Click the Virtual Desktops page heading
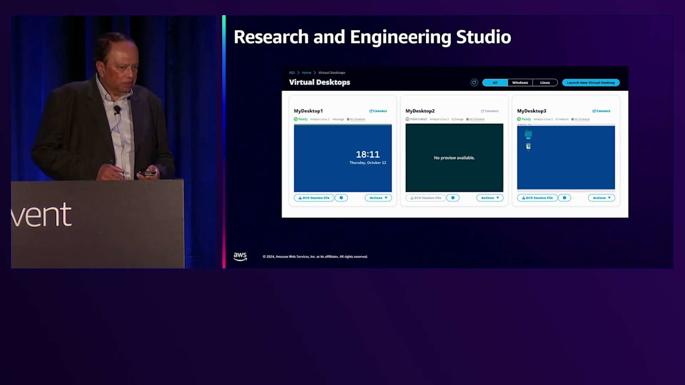Viewport: 685px width, 385px height. pos(320,83)
